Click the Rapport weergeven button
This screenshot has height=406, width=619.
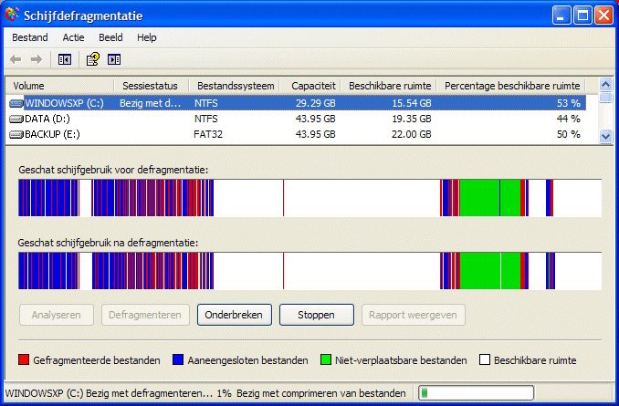point(414,315)
